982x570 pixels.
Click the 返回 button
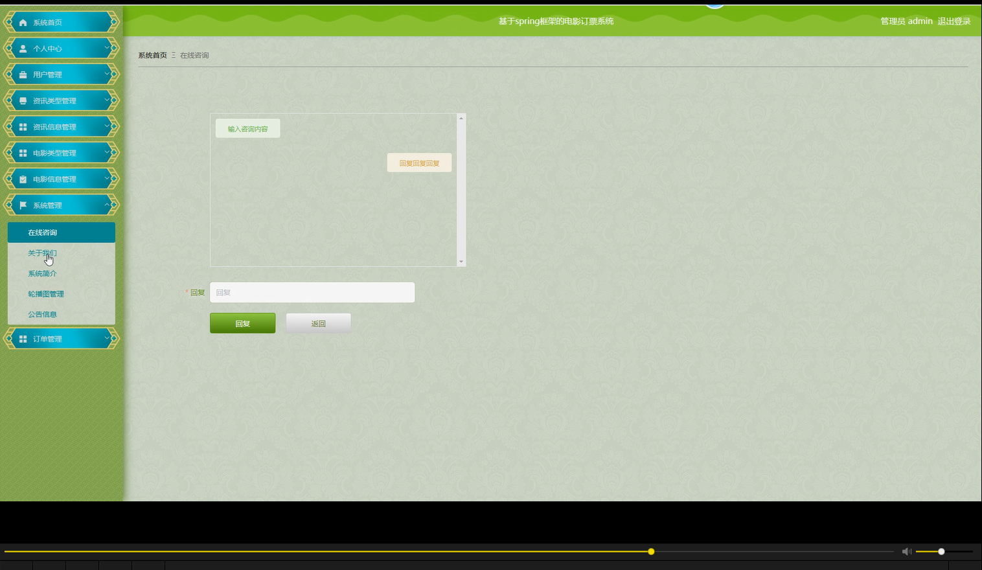319,323
